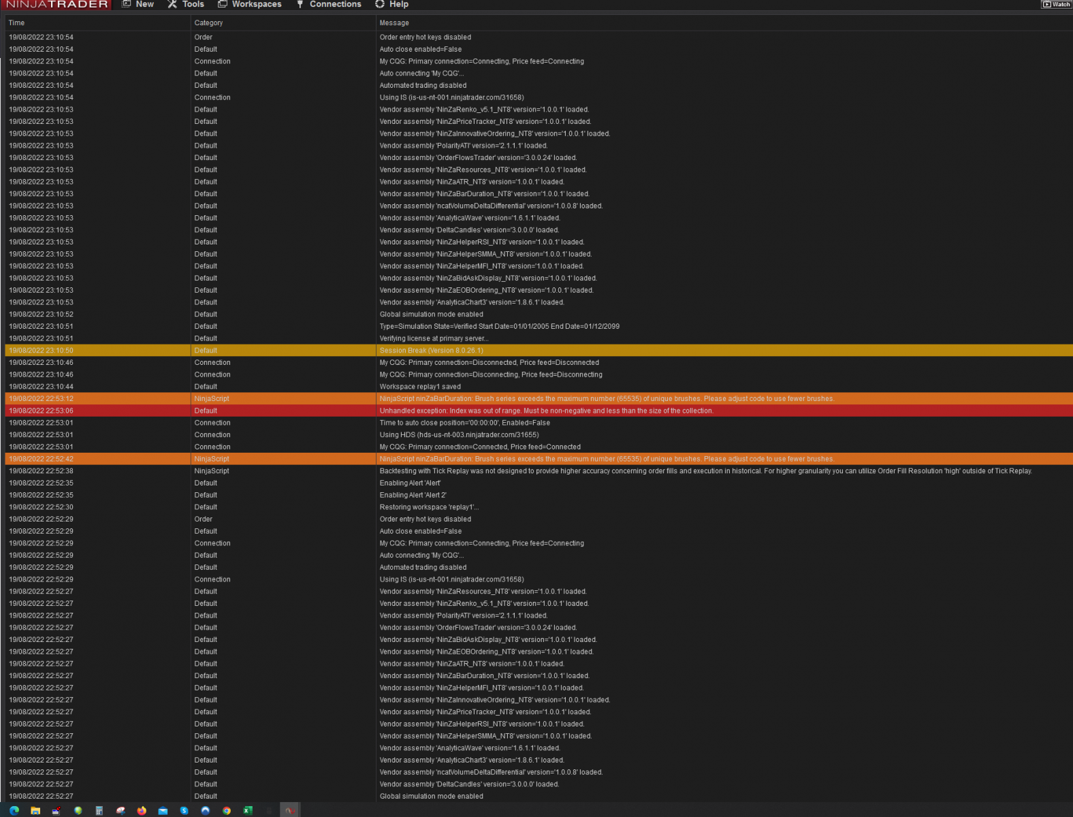Select the 'Backtesting with Tick Replay' message
The width and height of the screenshot is (1073, 817).
tap(706, 471)
